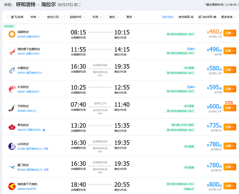Open flight info GS6654 E190(中)
Screen dimensions: 239x194
click(27, 189)
